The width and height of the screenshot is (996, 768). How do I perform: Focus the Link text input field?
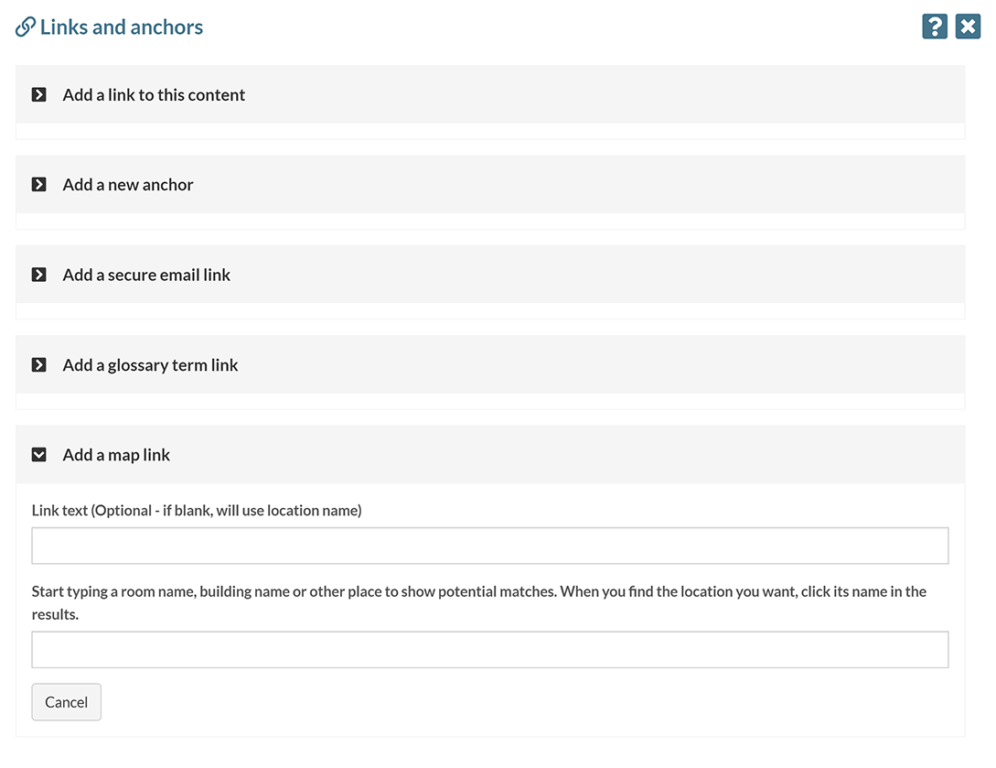coord(489,546)
